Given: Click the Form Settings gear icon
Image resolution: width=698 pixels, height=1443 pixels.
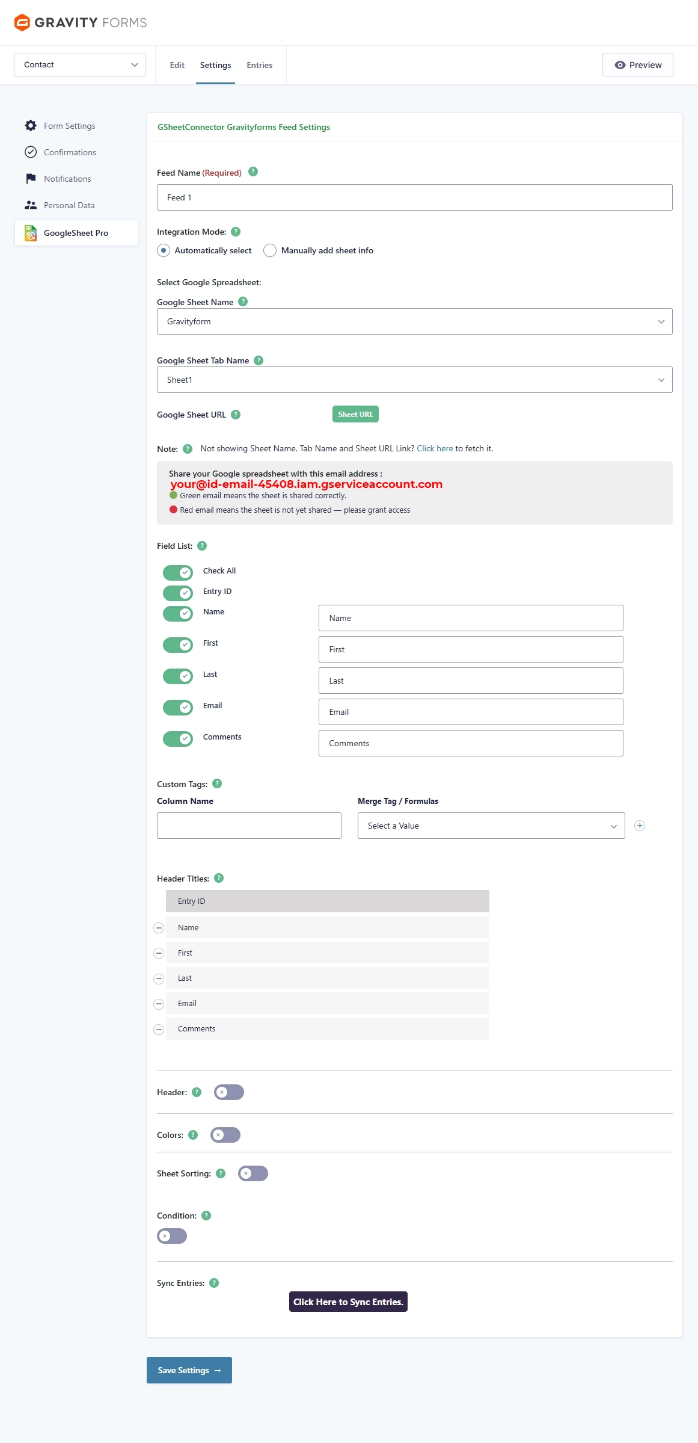Looking at the screenshot, I should click(x=31, y=126).
